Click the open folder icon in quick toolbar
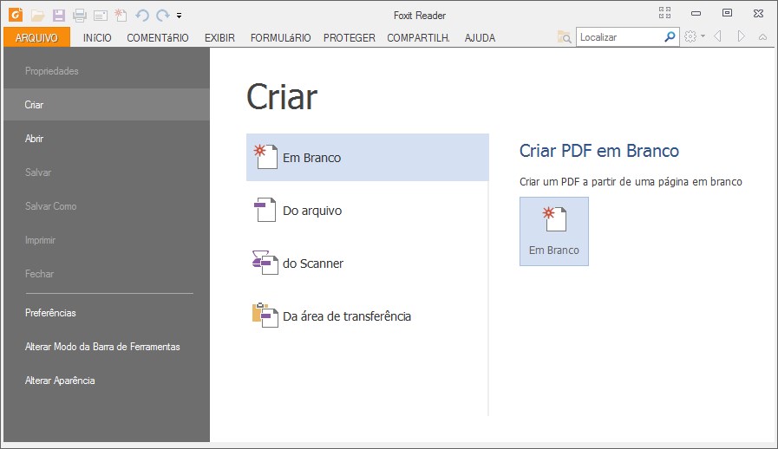Image resolution: width=778 pixels, height=449 pixels. [x=37, y=16]
